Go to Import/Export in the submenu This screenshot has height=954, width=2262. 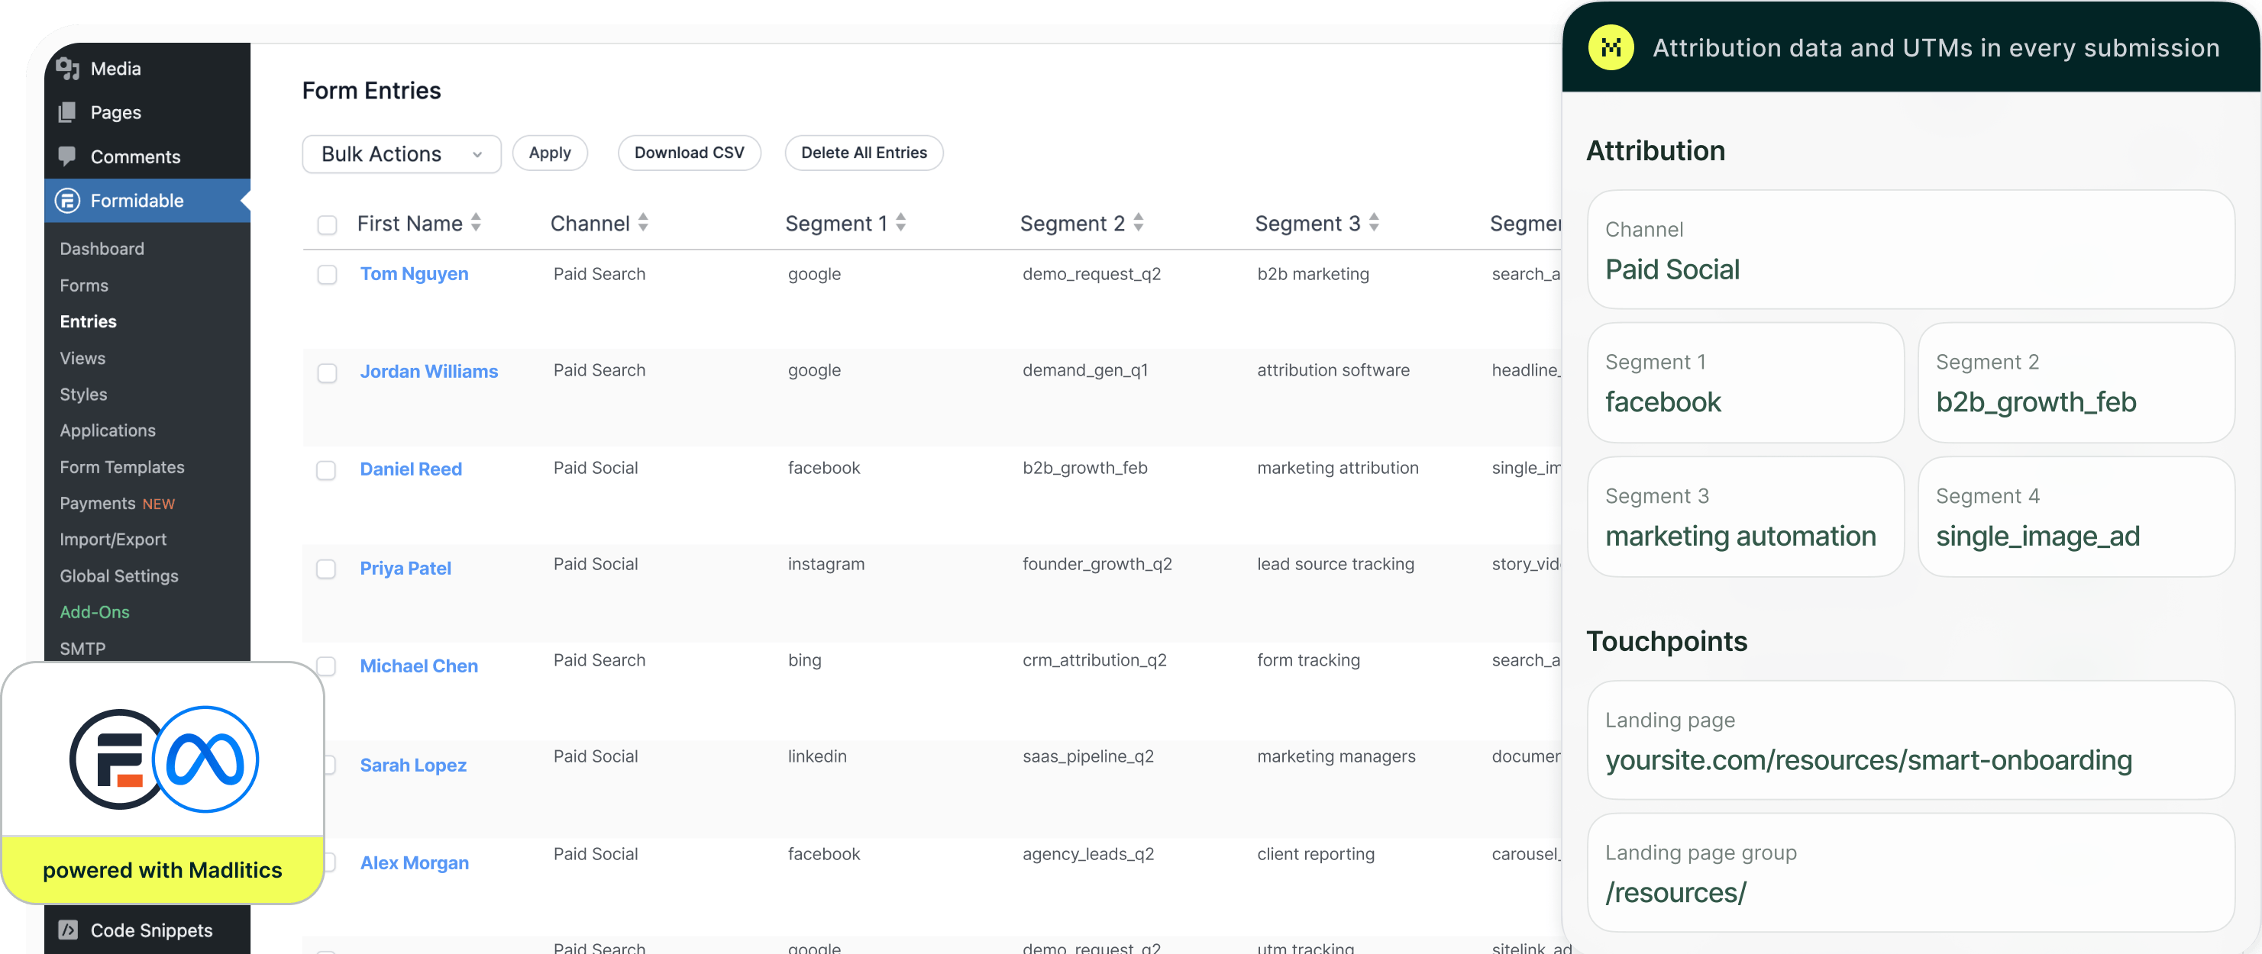click(x=113, y=539)
